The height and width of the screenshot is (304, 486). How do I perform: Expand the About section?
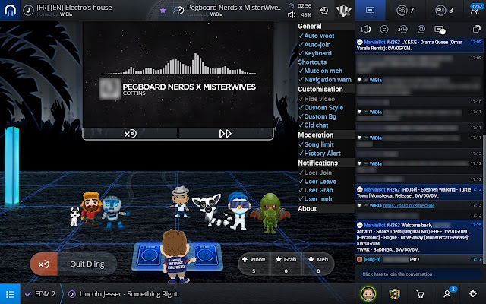click(326, 208)
